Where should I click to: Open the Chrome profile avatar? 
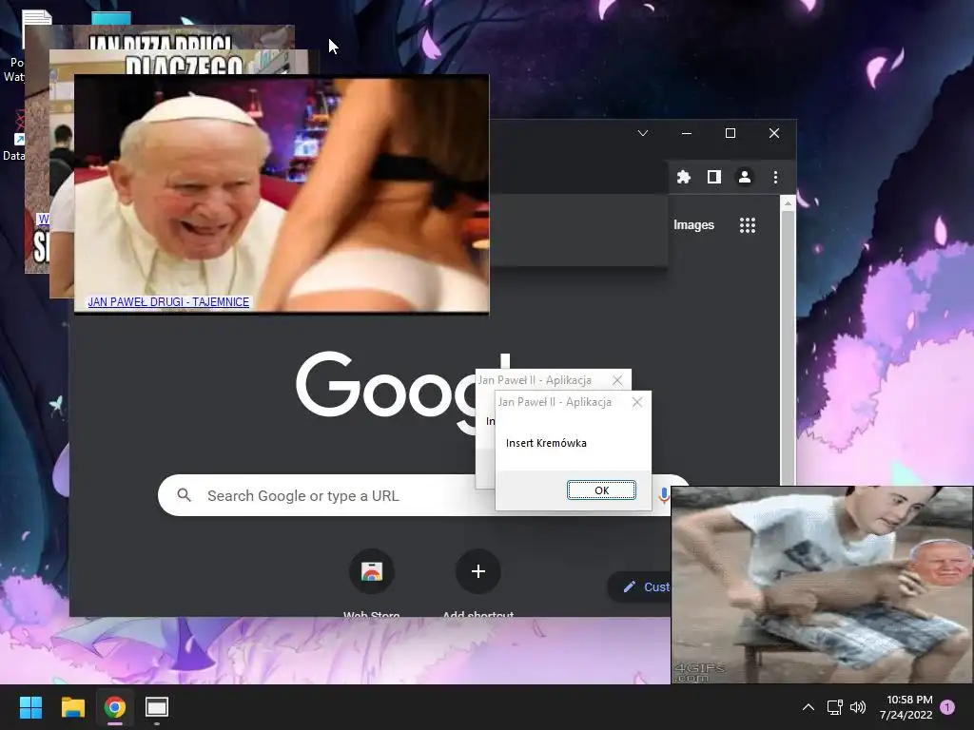[x=744, y=177]
